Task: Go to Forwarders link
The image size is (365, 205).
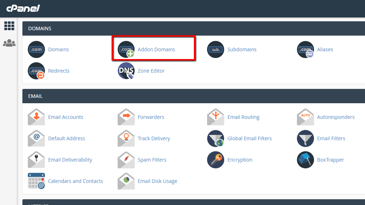Action: pyautogui.click(x=151, y=117)
